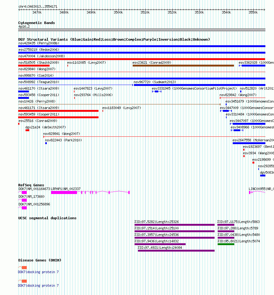Click the LRPAP1|NM_002337 gene glyph
Viewport: 274px width, 295px height.
point(90,192)
